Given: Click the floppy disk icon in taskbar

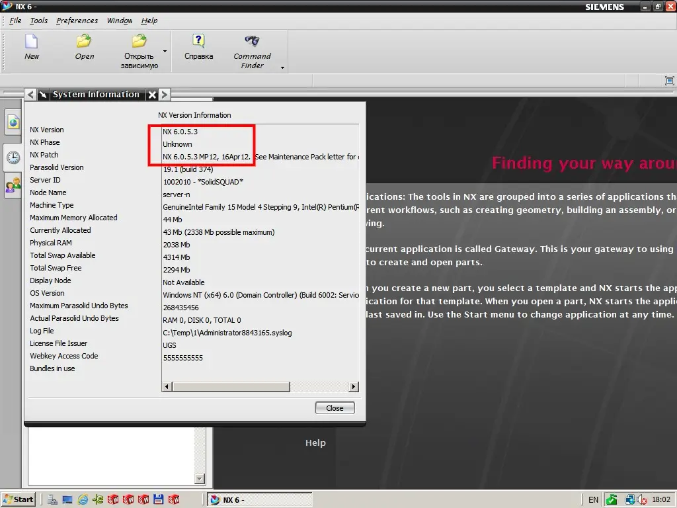Looking at the screenshot, I should [x=159, y=499].
